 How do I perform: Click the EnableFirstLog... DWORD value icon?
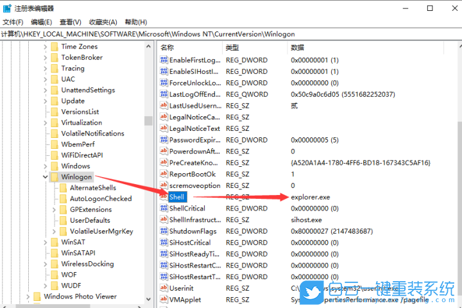tap(164, 60)
